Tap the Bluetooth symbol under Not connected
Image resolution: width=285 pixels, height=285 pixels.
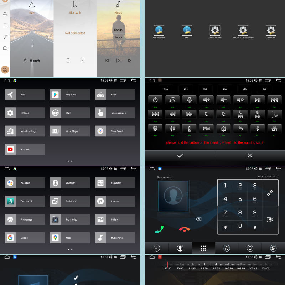point(82,61)
